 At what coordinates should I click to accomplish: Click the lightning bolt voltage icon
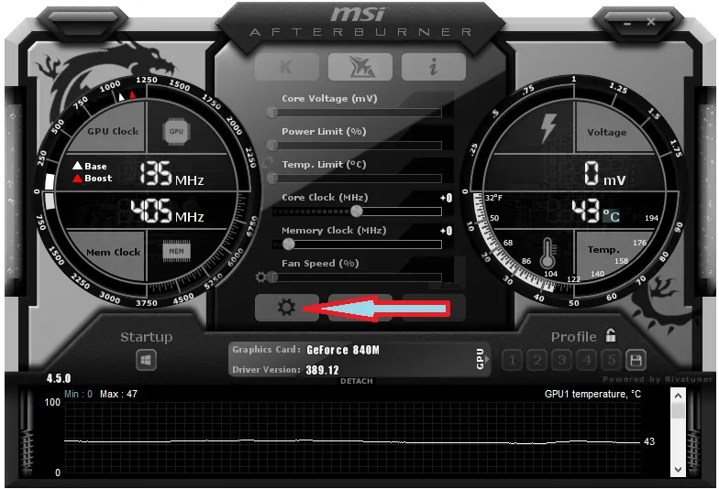point(548,128)
